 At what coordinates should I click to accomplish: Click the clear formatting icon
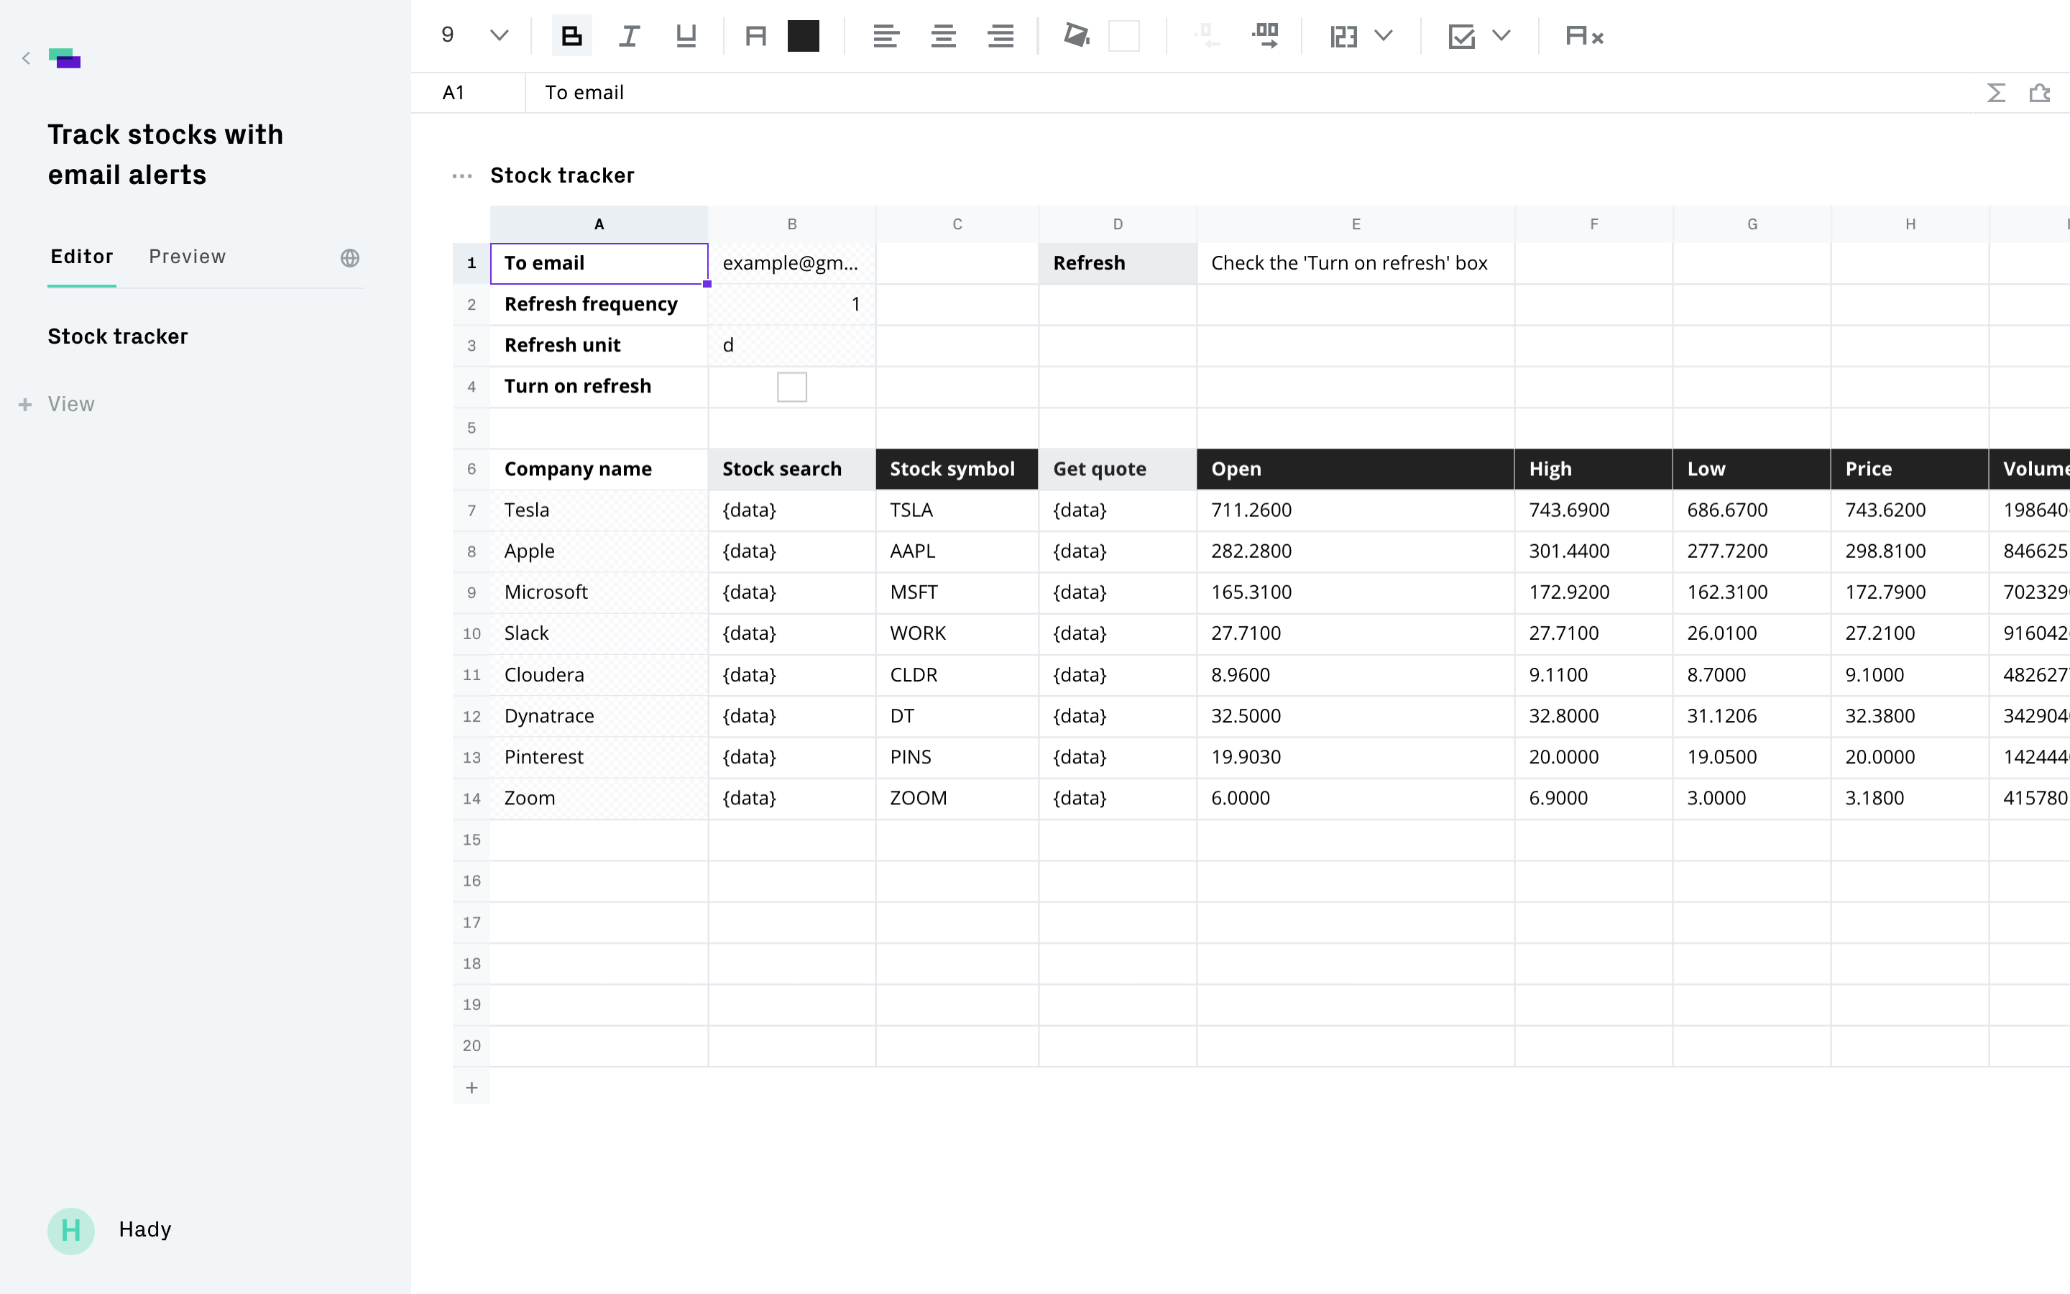[1583, 36]
